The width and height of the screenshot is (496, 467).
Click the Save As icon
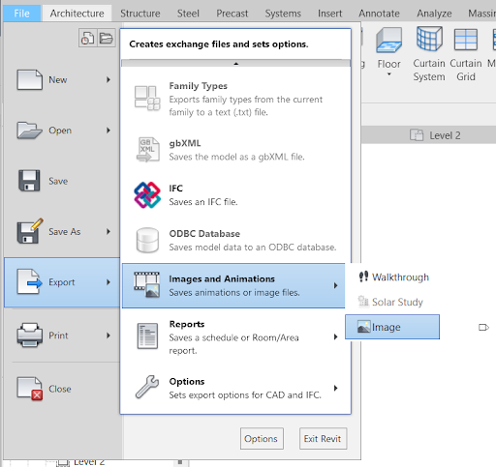tap(30, 231)
